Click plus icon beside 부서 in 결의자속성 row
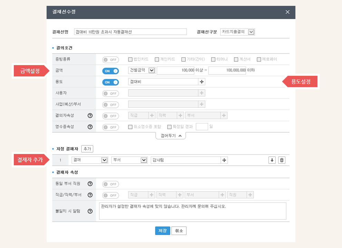The width and height of the screenshot is (342, 248). tap(224, 115)
